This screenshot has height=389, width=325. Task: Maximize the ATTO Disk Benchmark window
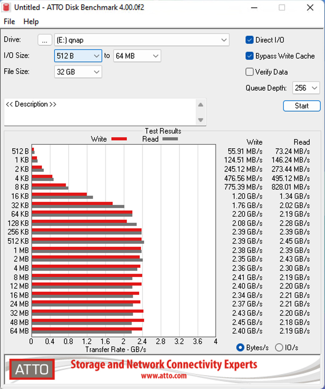pos(282,8)
